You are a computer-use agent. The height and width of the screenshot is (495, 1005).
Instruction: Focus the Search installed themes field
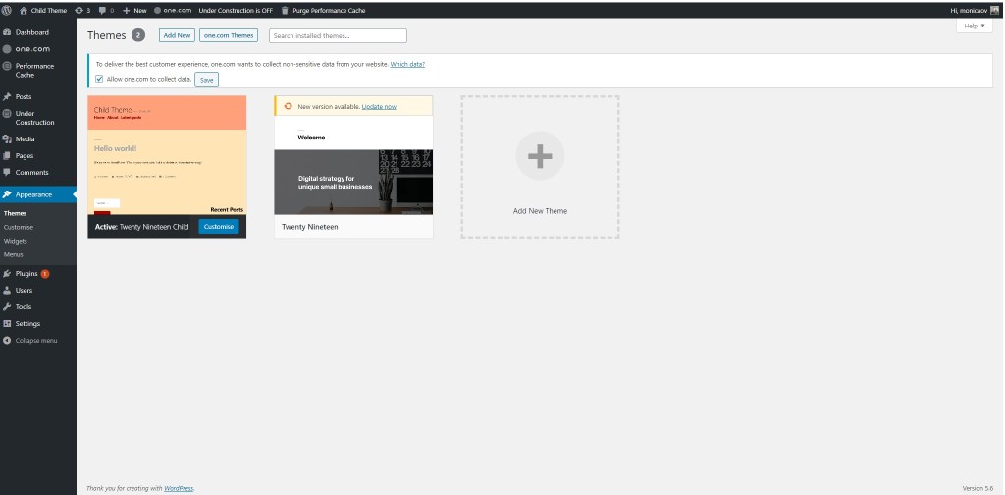point(338,35)
